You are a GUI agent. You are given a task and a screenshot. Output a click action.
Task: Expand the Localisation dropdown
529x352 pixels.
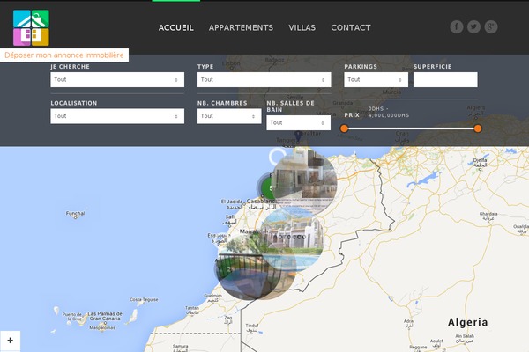[117, 116]
